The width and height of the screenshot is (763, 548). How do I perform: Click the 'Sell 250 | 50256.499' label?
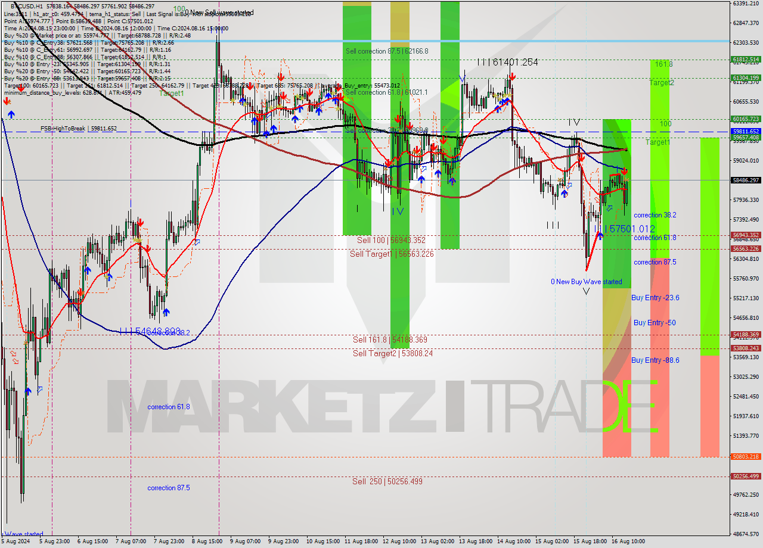[x=387, y=481]
